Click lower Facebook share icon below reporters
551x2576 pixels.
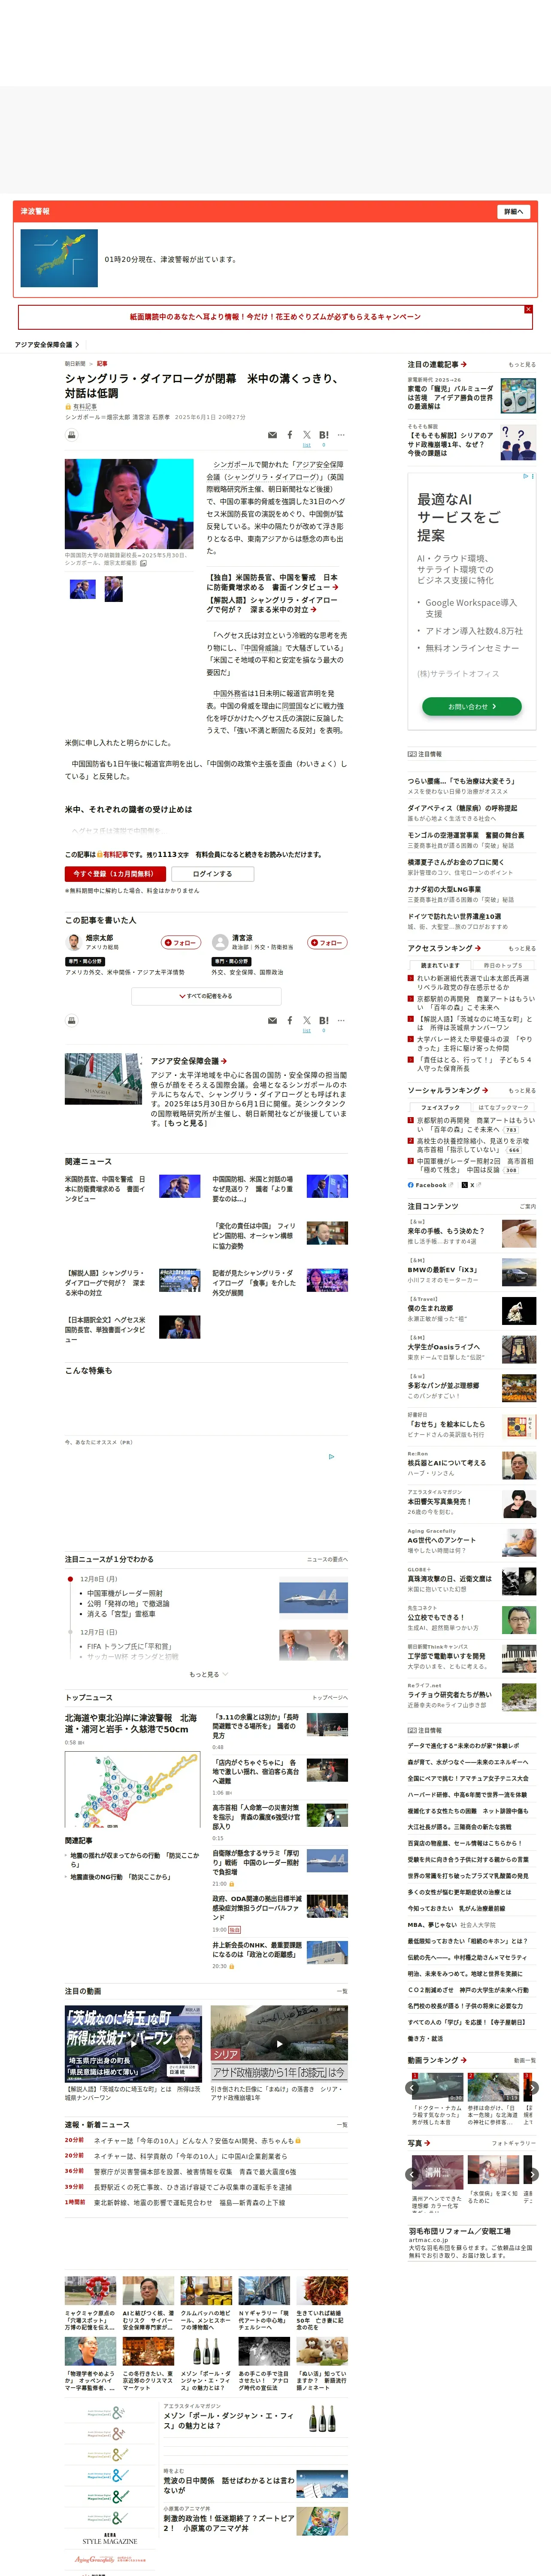290,1021
